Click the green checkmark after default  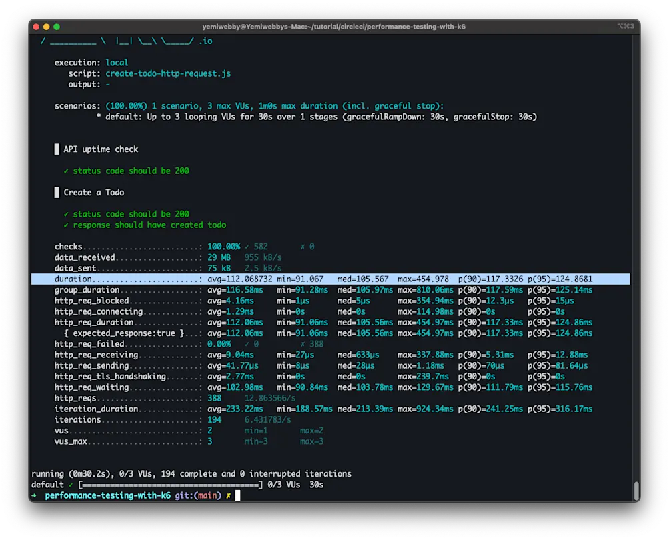[x=71, y=485]
